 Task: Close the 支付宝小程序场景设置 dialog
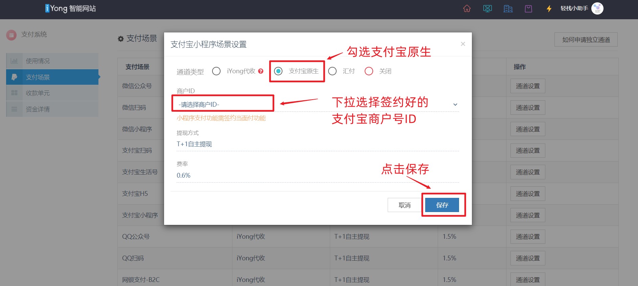(x=463, y=44)
